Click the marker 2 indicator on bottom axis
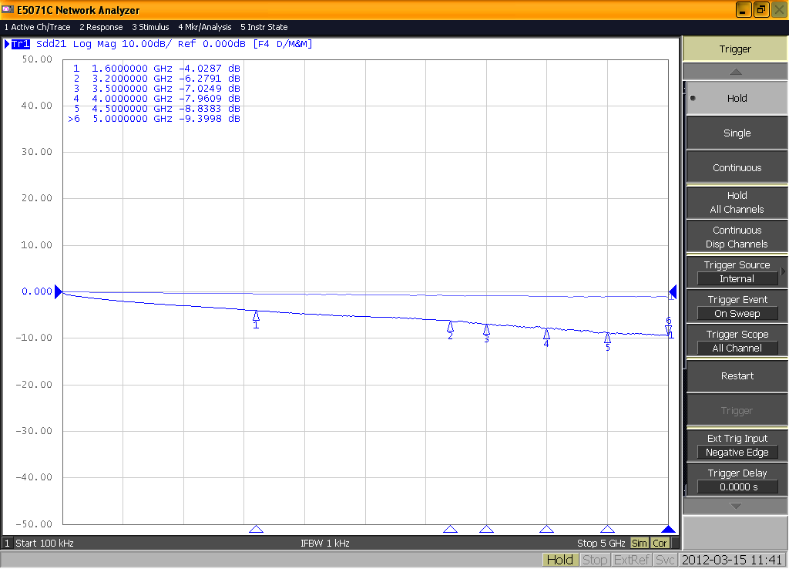The width and height of the screenshot is (789, 569). (x=450, y=529)
